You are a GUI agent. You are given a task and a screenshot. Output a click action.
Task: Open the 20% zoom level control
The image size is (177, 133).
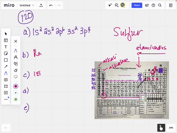(171, 128)
